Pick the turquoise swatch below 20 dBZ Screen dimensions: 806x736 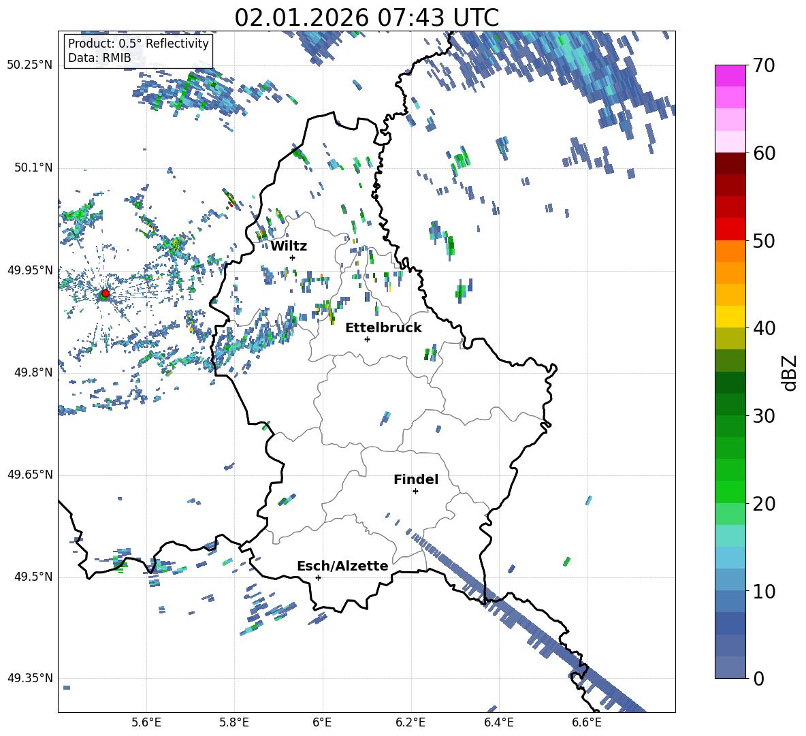coord(730,536)
